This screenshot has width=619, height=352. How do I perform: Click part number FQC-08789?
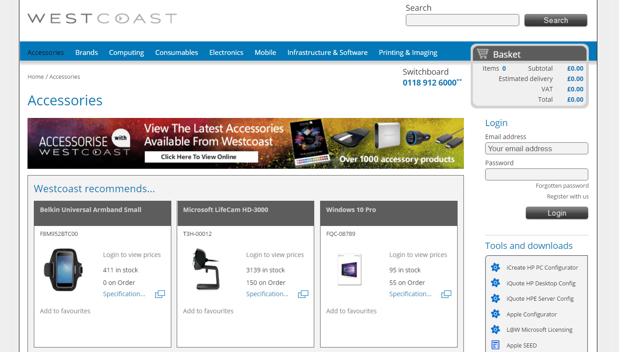pos(340,234)
